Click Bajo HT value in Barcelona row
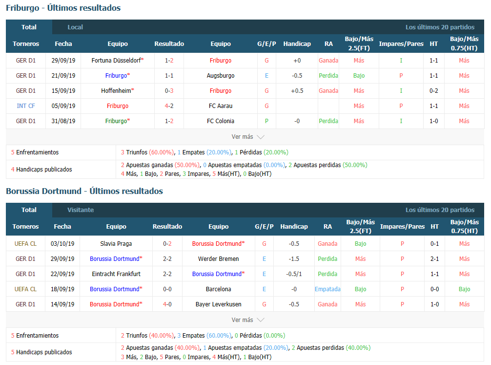This screenshot has width=491, height=365. click(x=464, y=289)
